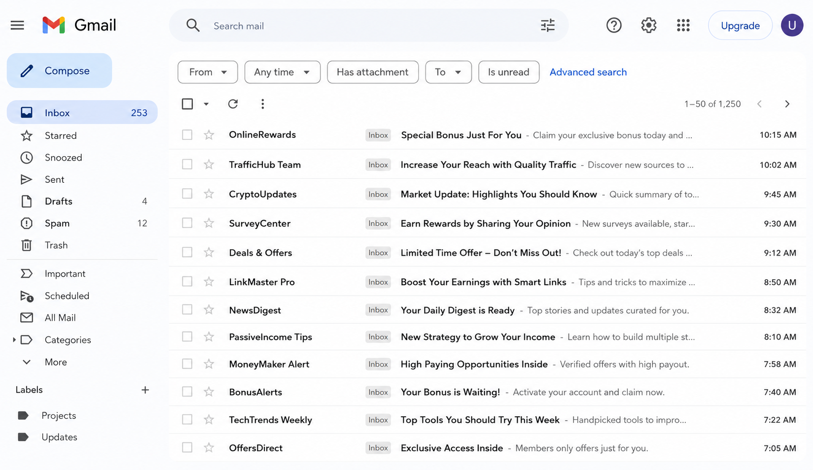Open the Inbox folder
Viewport: 813px width, 470px height.
coord(82,112)
